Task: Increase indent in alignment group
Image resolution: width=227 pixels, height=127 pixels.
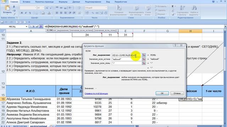Action: point(74,13)
